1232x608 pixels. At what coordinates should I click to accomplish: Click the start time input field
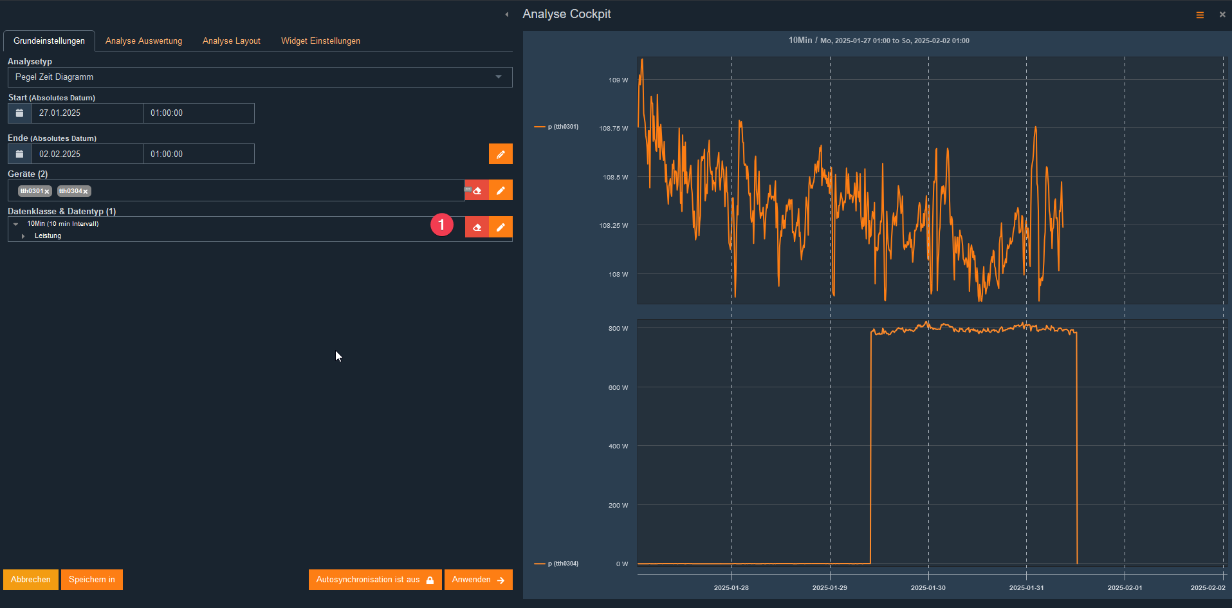(x=198, y=113)
